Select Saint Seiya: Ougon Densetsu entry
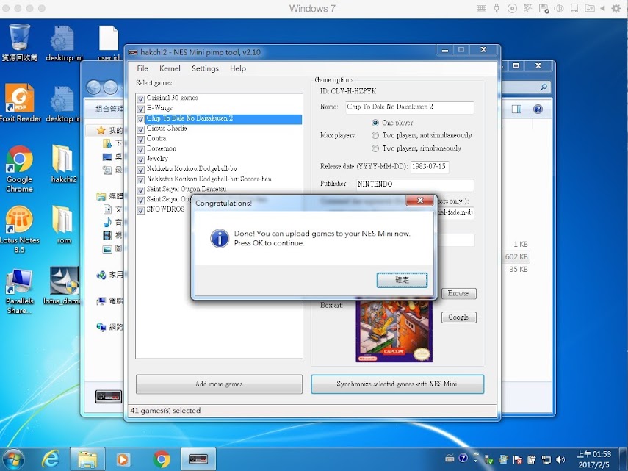This screenshot has height=471, width=628. pos(187,189)
